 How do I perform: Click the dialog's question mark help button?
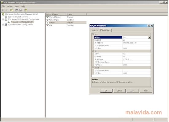tap(148, 26)
